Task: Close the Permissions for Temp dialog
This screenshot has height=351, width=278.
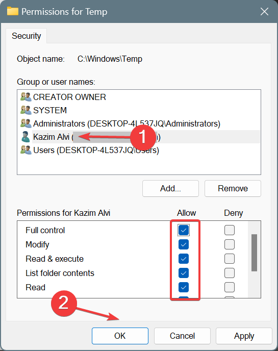Action: (x=264, y=11)
